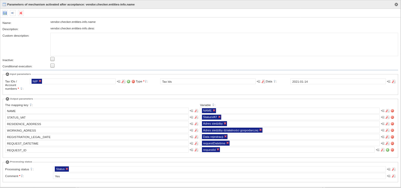Click red remove icon next to Tax IDs
Screen dimensions: 401x188
pos(133,81)
